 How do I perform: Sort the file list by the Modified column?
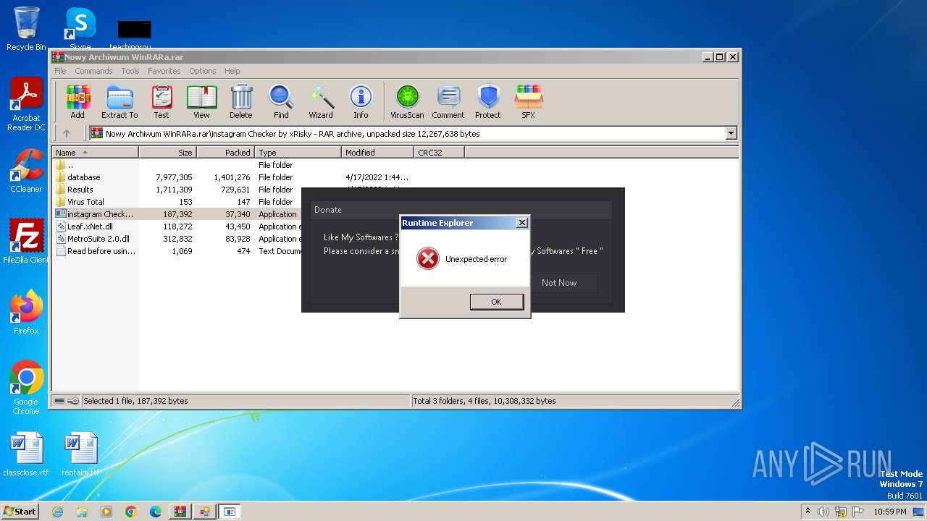point(377,153)
